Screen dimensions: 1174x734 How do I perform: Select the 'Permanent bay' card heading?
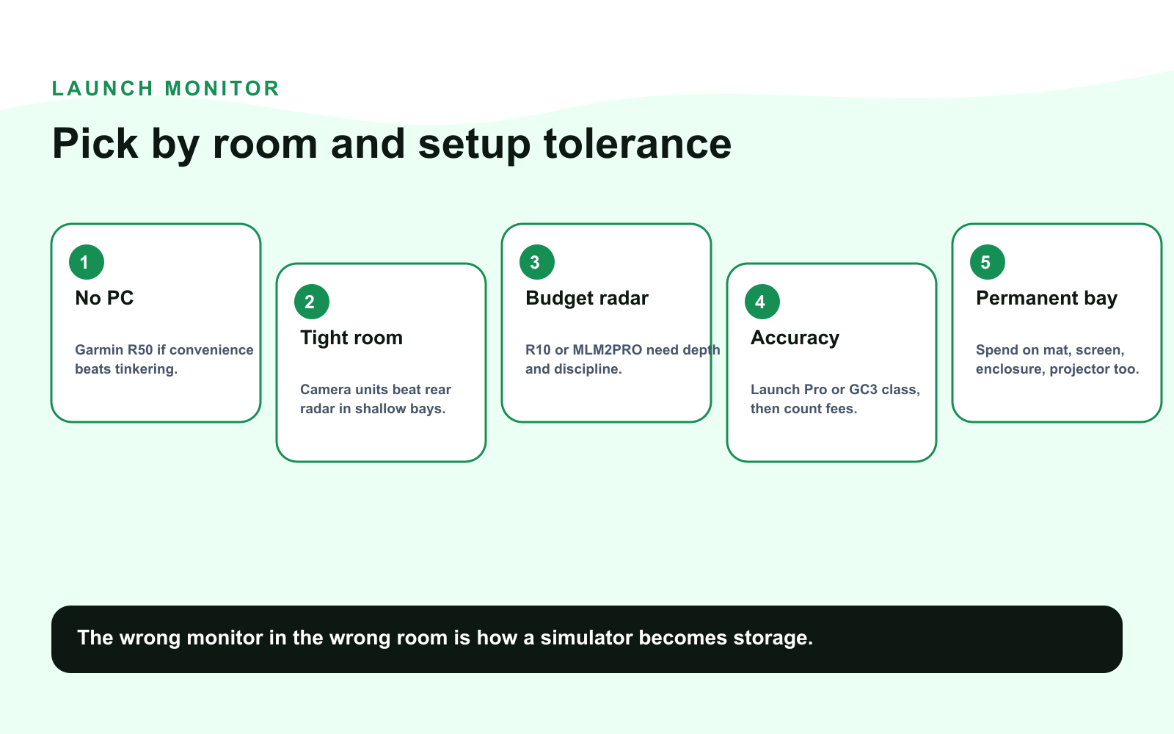(x=1046, y=298)
